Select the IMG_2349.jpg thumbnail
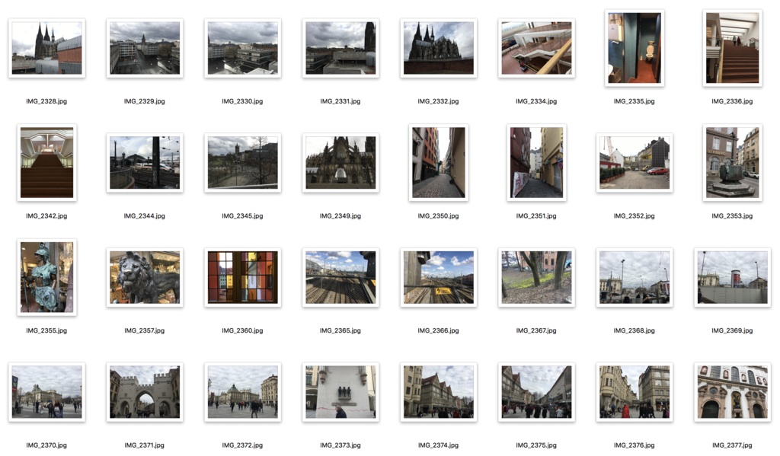The width and height of the screenshot is (780, 456). (340, 163)
